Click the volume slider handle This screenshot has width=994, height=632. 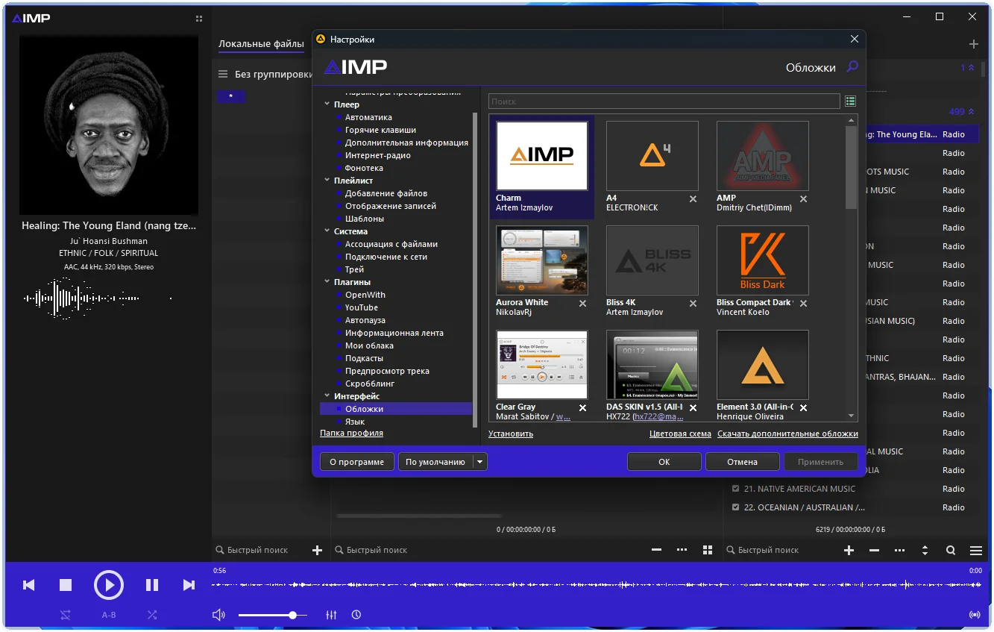tap(293, 615)
